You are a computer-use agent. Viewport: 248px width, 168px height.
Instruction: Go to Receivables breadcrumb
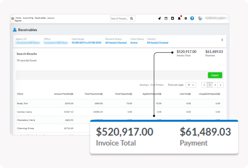tap(40, 18)
